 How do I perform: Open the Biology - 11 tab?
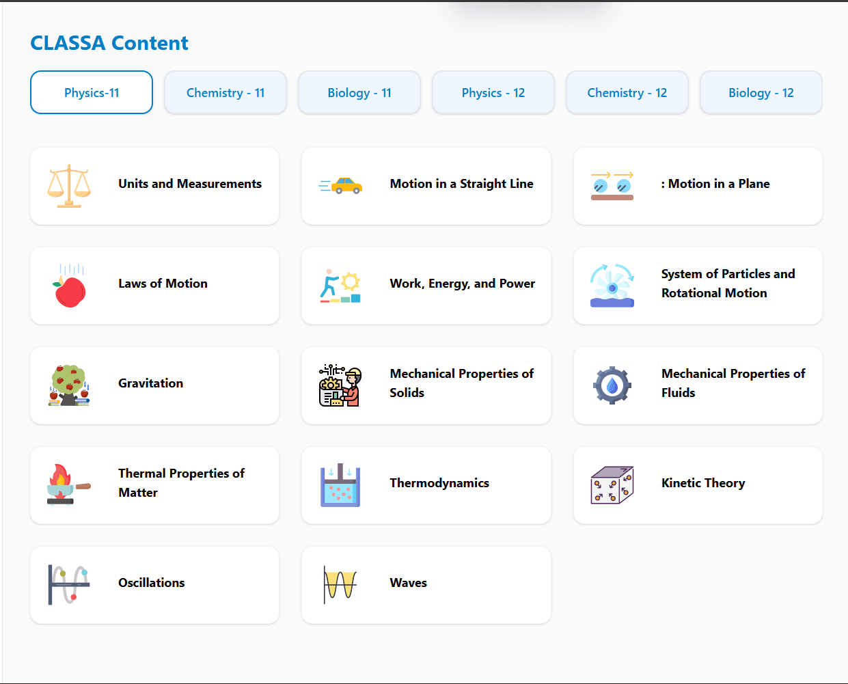click(x=359, y=92)
